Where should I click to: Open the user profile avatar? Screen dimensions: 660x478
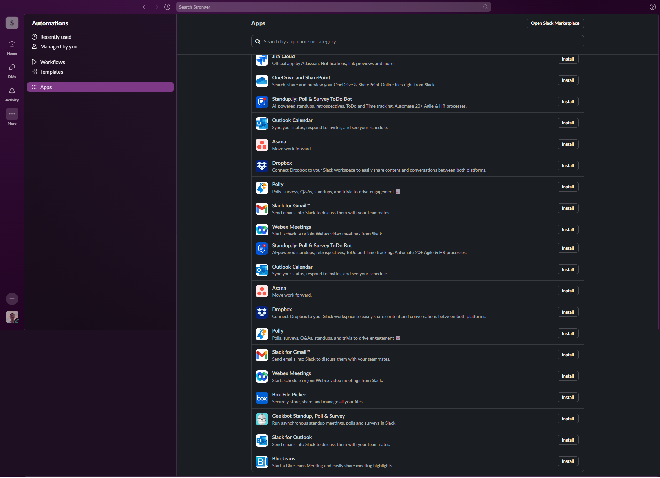click(x=12, y=317)
